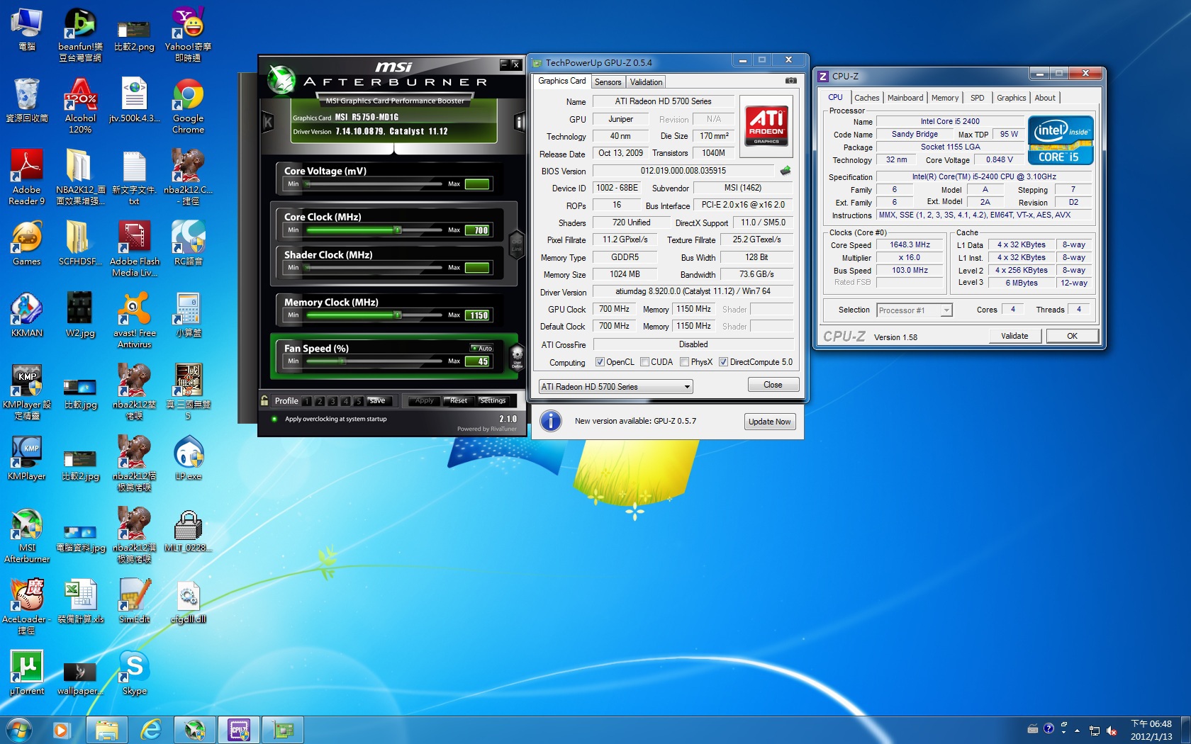Toggle the fan speed Auto button
Image resolution: width=1191 pixels, height=744 pixels.
click(x=482, y=348)
